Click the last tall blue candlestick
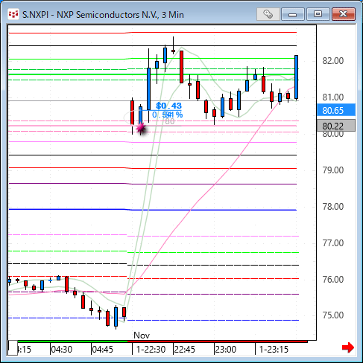The width and height of the screenshot is (363, 363). click(x=296, y=77)
